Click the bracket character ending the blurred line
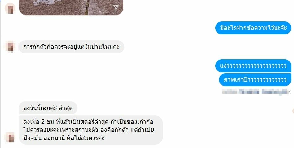This screenshot has width=294, height=148. 291,92
